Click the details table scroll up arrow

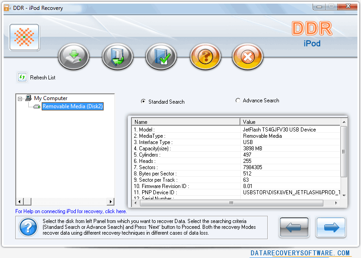click(x=344, y=122)
